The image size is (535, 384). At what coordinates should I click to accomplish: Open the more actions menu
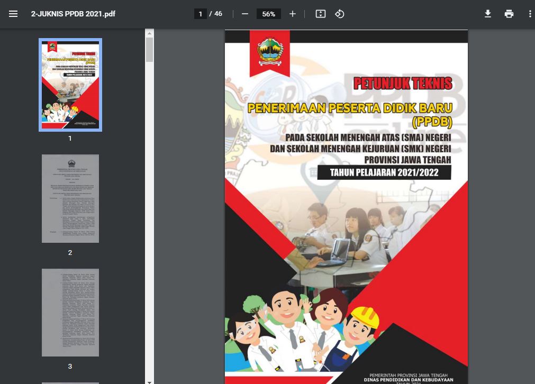(x=530, y=14)
